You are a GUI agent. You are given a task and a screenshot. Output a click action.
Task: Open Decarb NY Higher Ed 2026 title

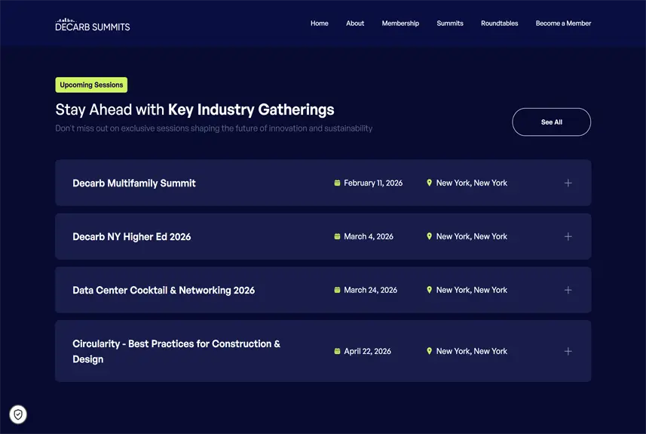(131, 237)
